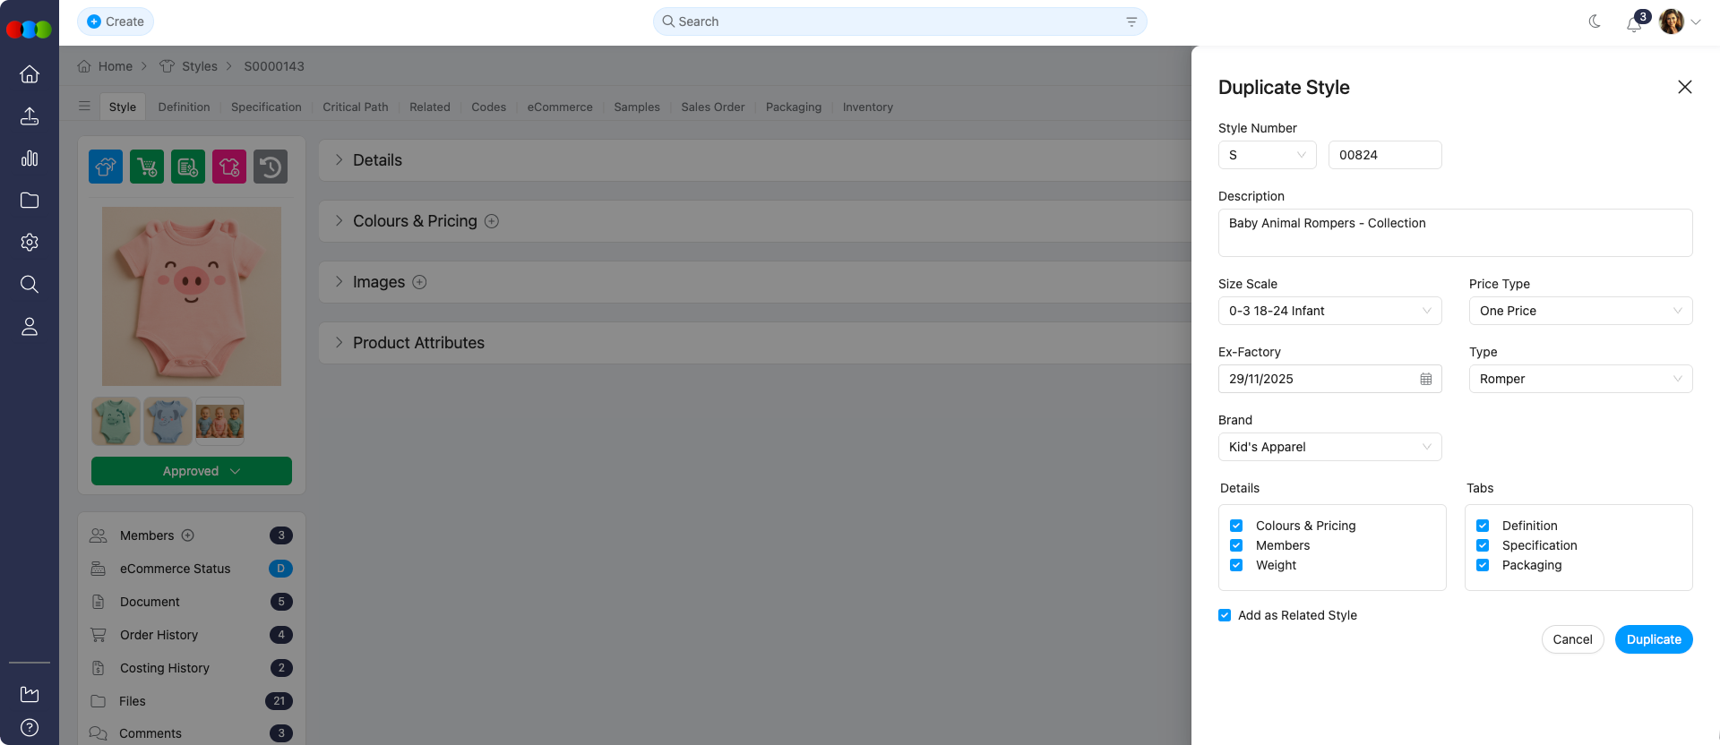This screenshot has height=745, width=1720.
Task: Switch to the eCommerce tab
Action: (559, 107)
